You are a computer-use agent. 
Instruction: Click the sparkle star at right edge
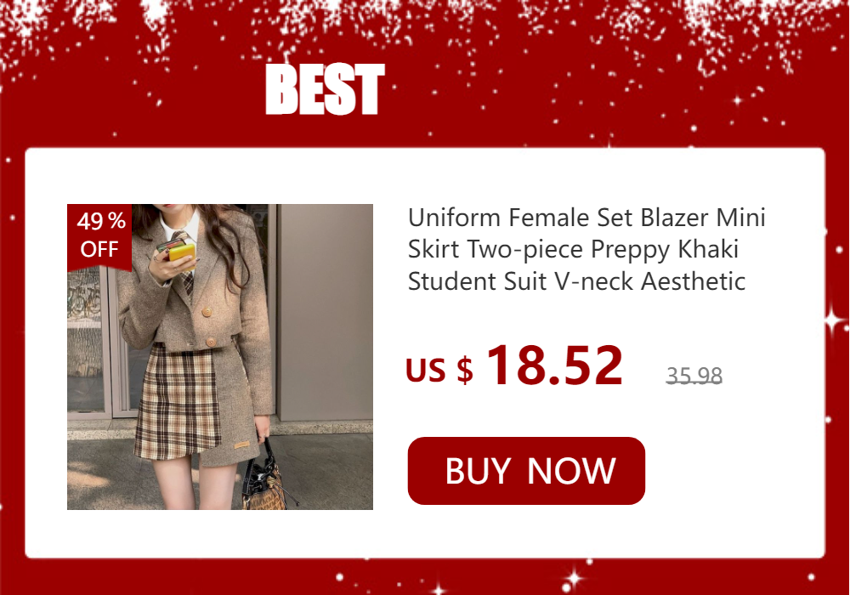pyautogui.click(x=836, y=320)
